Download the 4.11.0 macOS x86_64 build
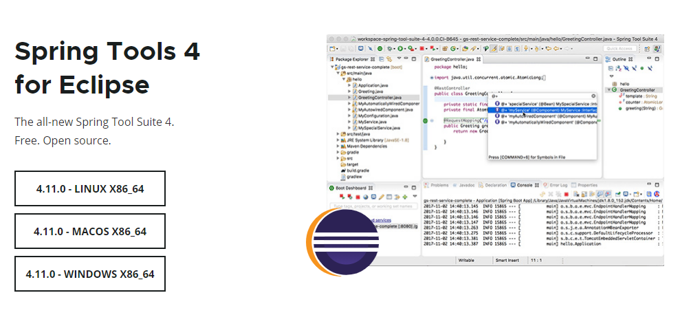 pos(90,231)
